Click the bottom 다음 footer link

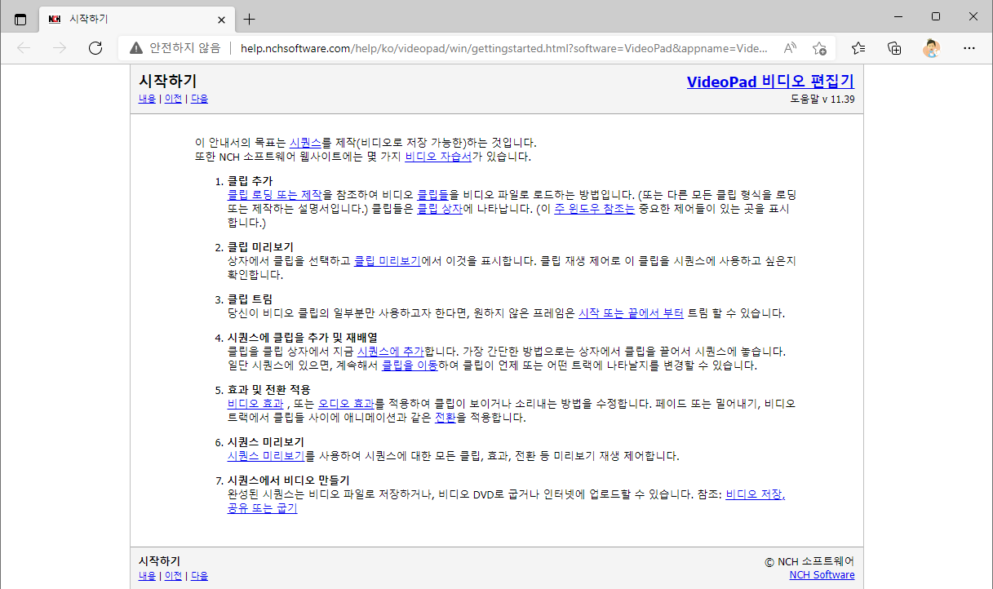(199, 575)
